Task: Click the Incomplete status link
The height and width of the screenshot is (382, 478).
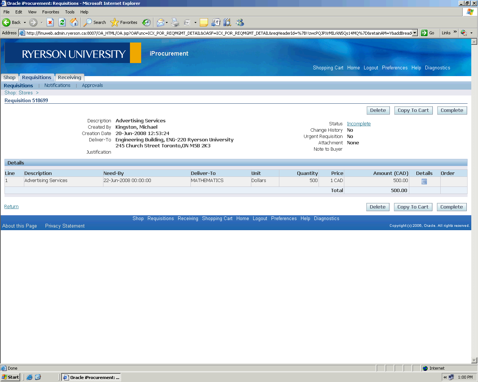Action: click(x=358, y=124)
